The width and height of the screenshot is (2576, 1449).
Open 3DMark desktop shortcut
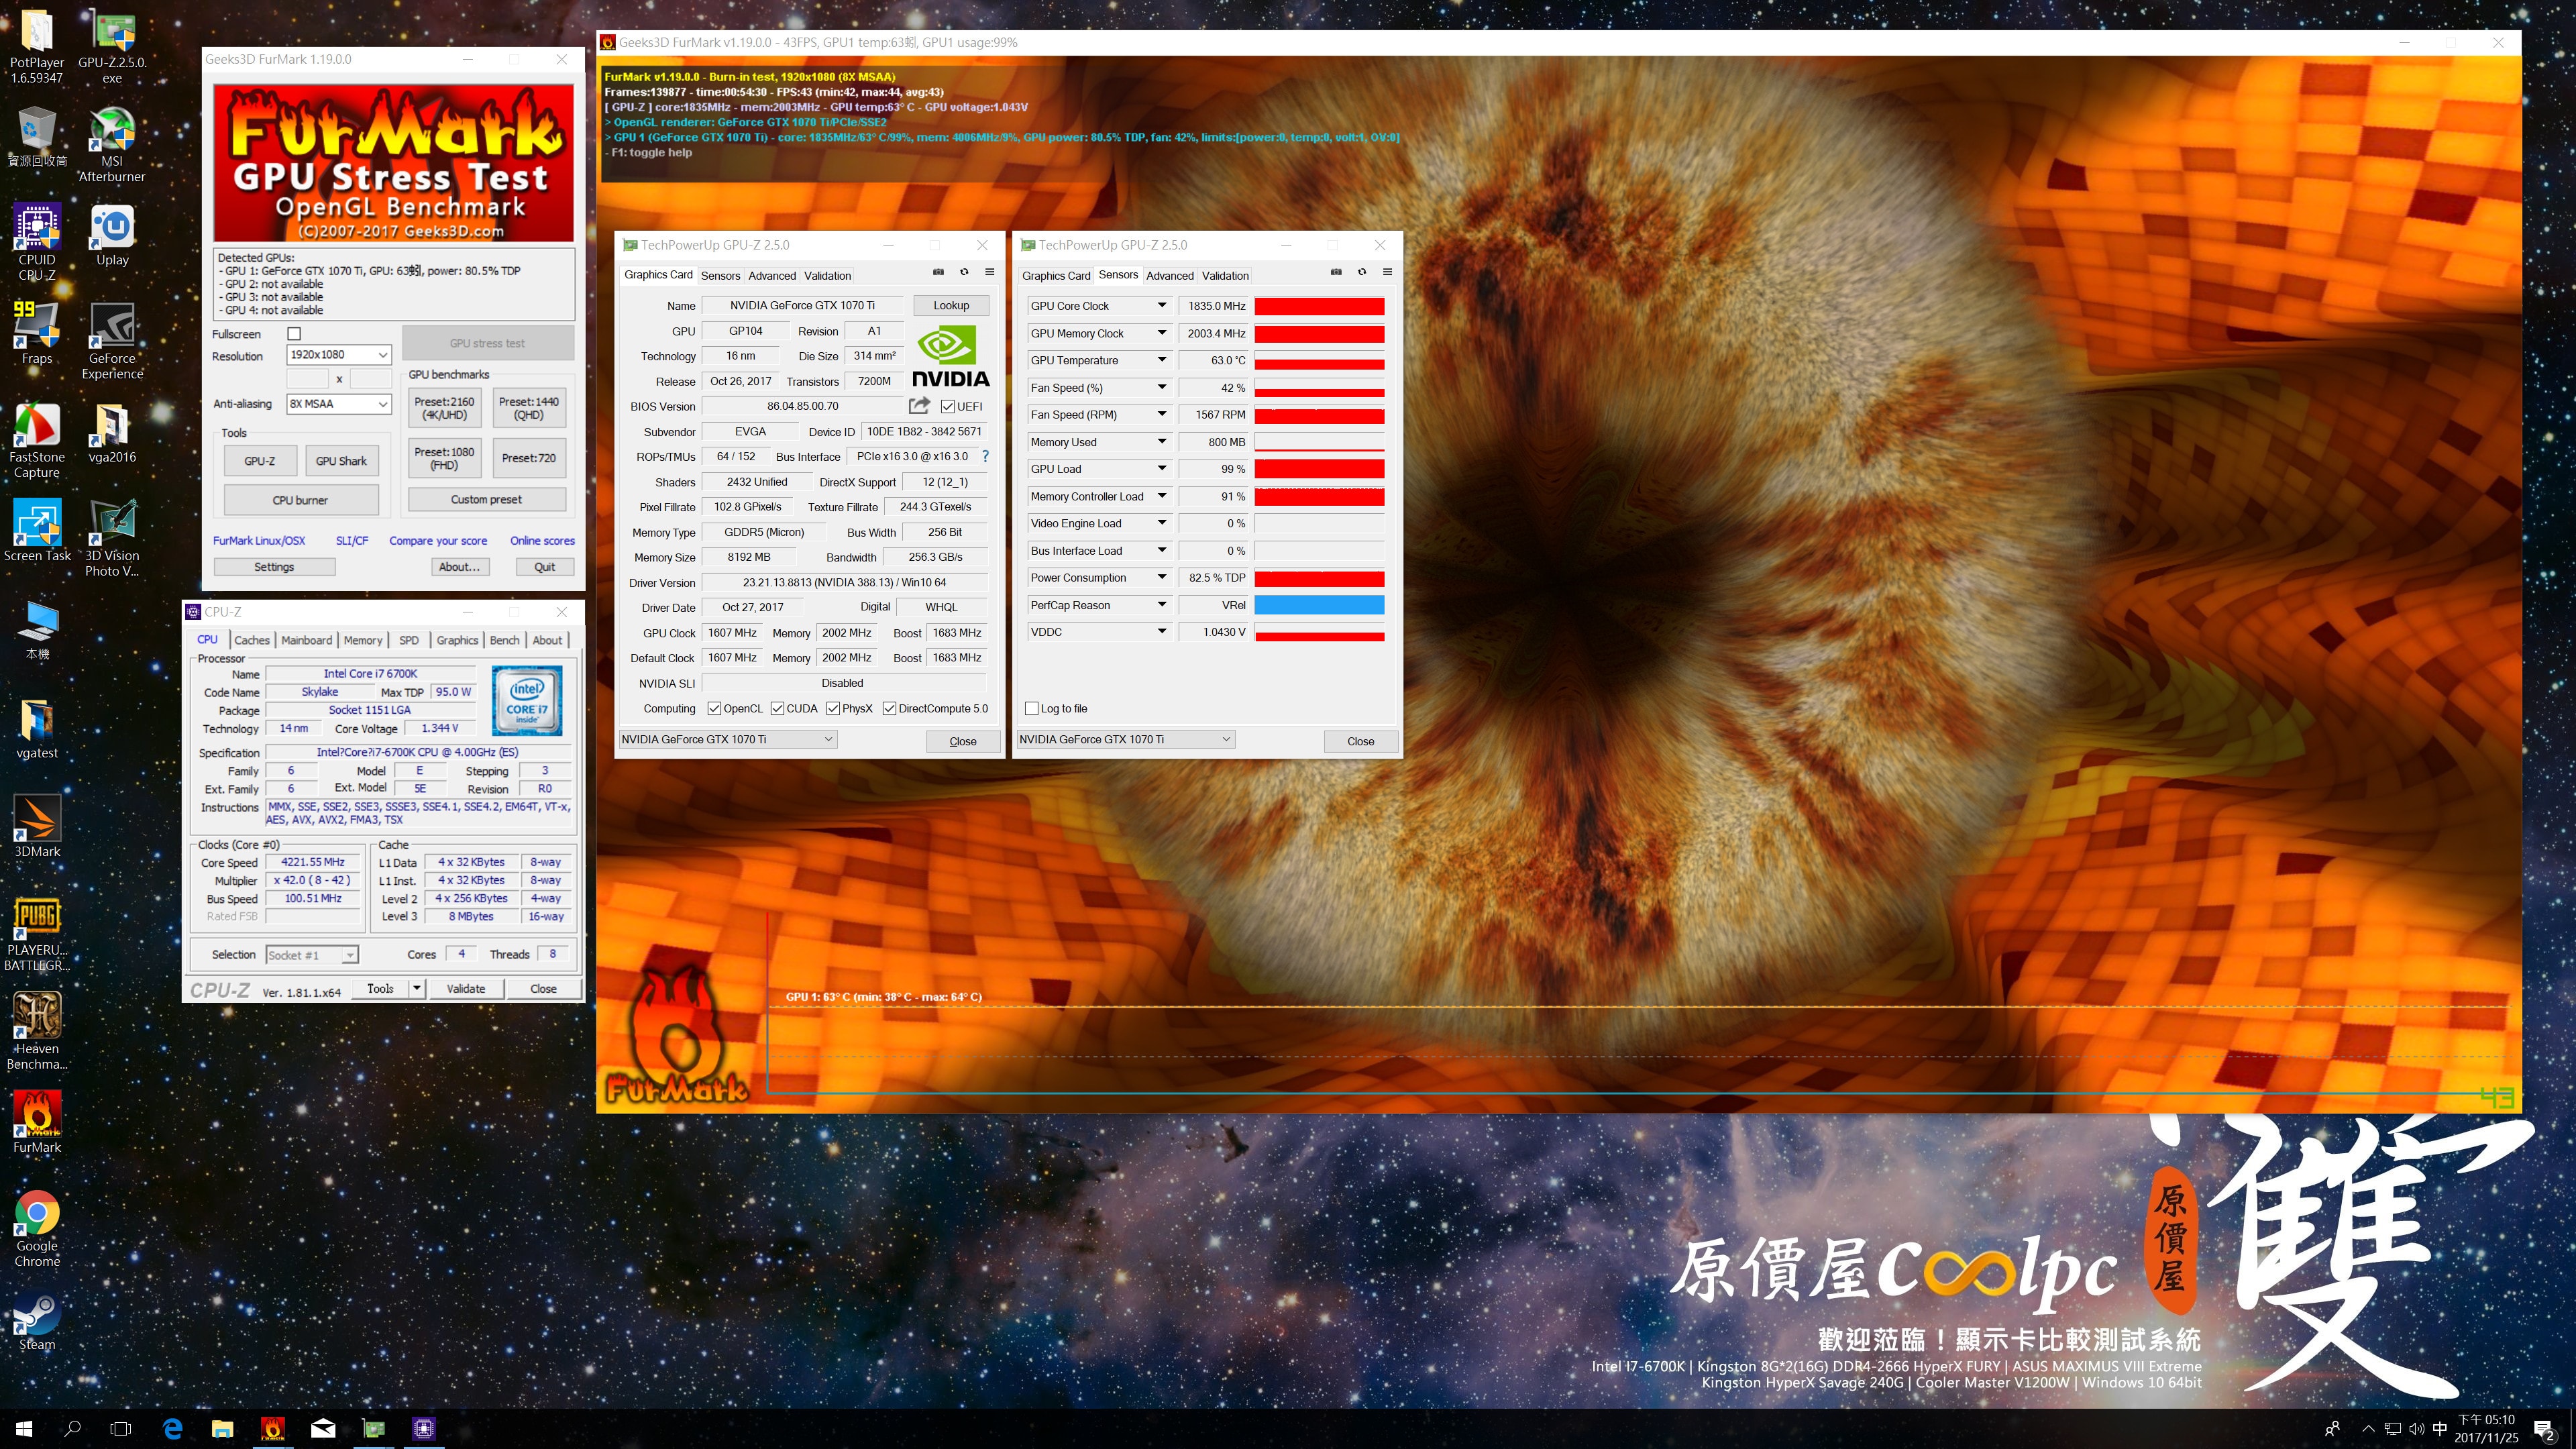[37, 827]
